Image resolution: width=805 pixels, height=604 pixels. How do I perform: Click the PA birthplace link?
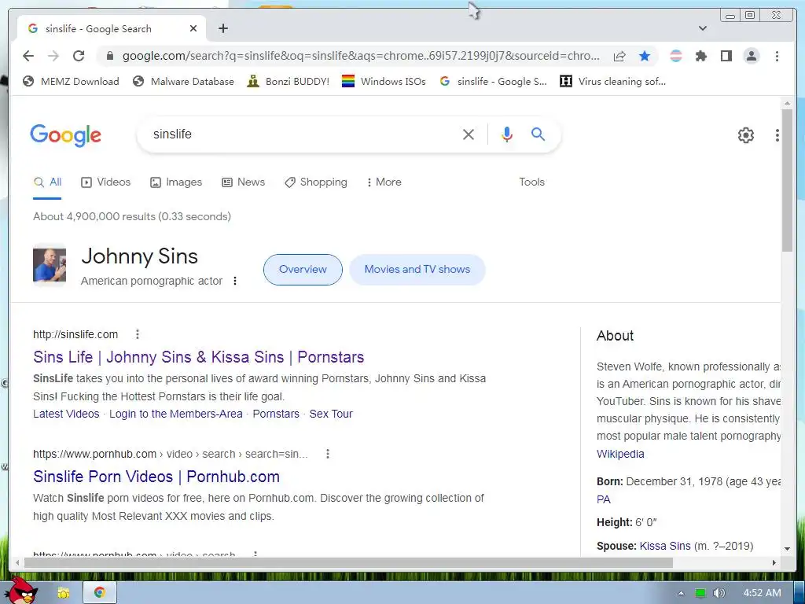pos(603,499)
